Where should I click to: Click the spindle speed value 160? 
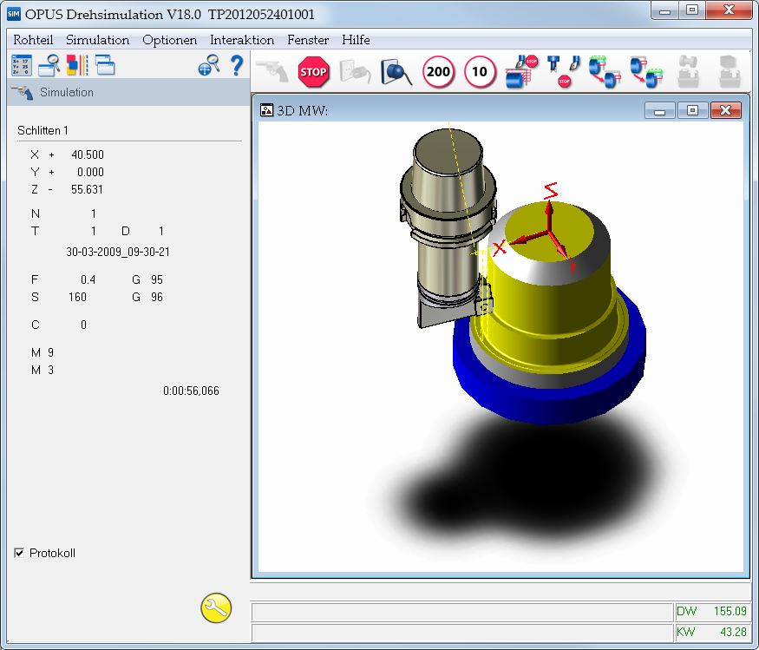coord(77,297)
